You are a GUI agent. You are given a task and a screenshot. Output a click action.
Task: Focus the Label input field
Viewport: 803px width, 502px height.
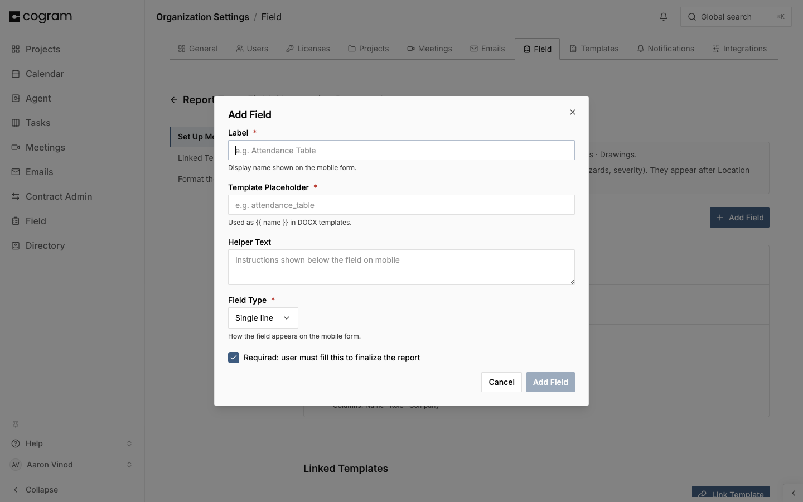click(x=401, y=150)
